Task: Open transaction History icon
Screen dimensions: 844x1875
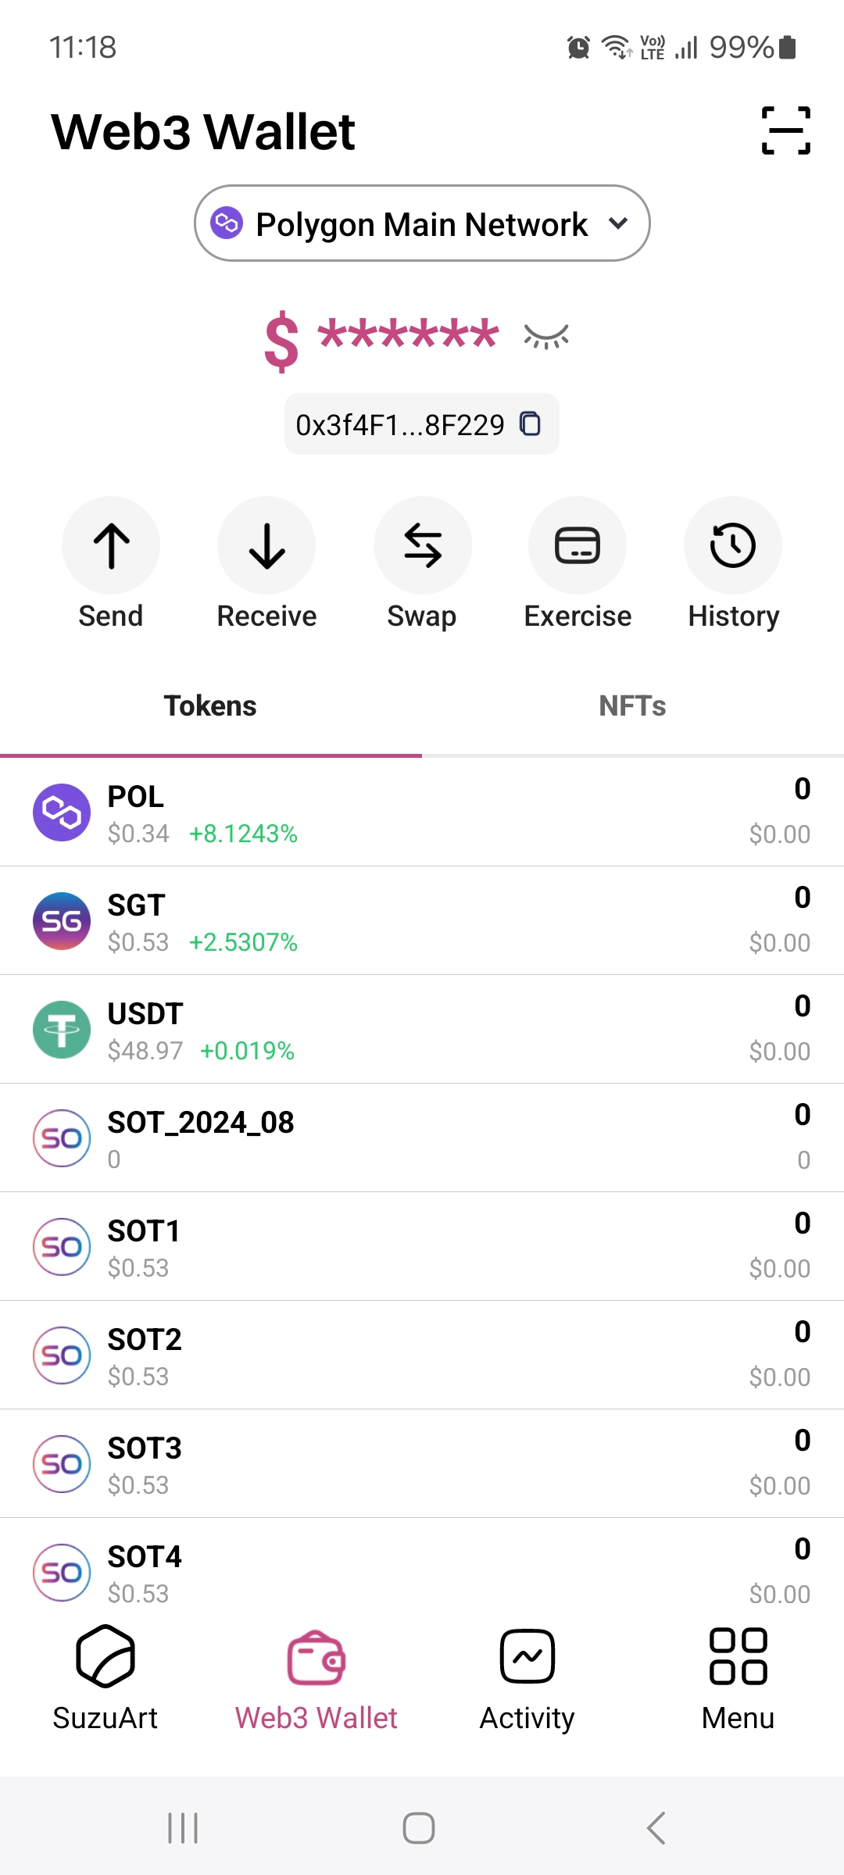Action: tap(733, 545)
